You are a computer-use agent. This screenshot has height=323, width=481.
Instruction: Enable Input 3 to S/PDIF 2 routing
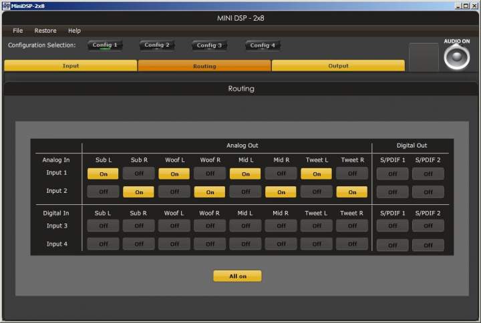click(x=428, y=226)
